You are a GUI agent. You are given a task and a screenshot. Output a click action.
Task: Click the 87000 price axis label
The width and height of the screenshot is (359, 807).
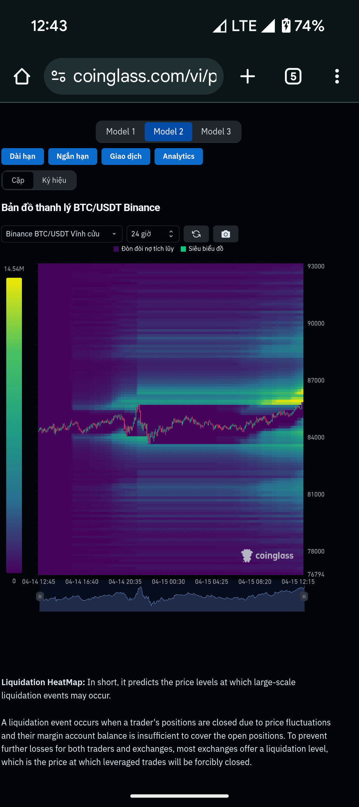[316, 380]
